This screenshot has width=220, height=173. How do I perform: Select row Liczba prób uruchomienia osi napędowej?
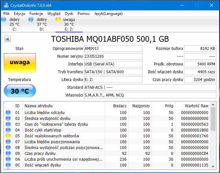tap(107, 159)
